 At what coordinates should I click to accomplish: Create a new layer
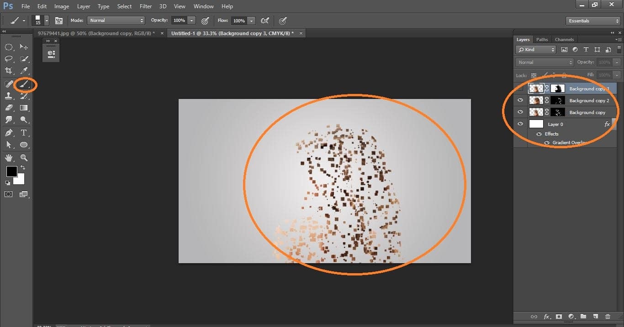(595, 316)
